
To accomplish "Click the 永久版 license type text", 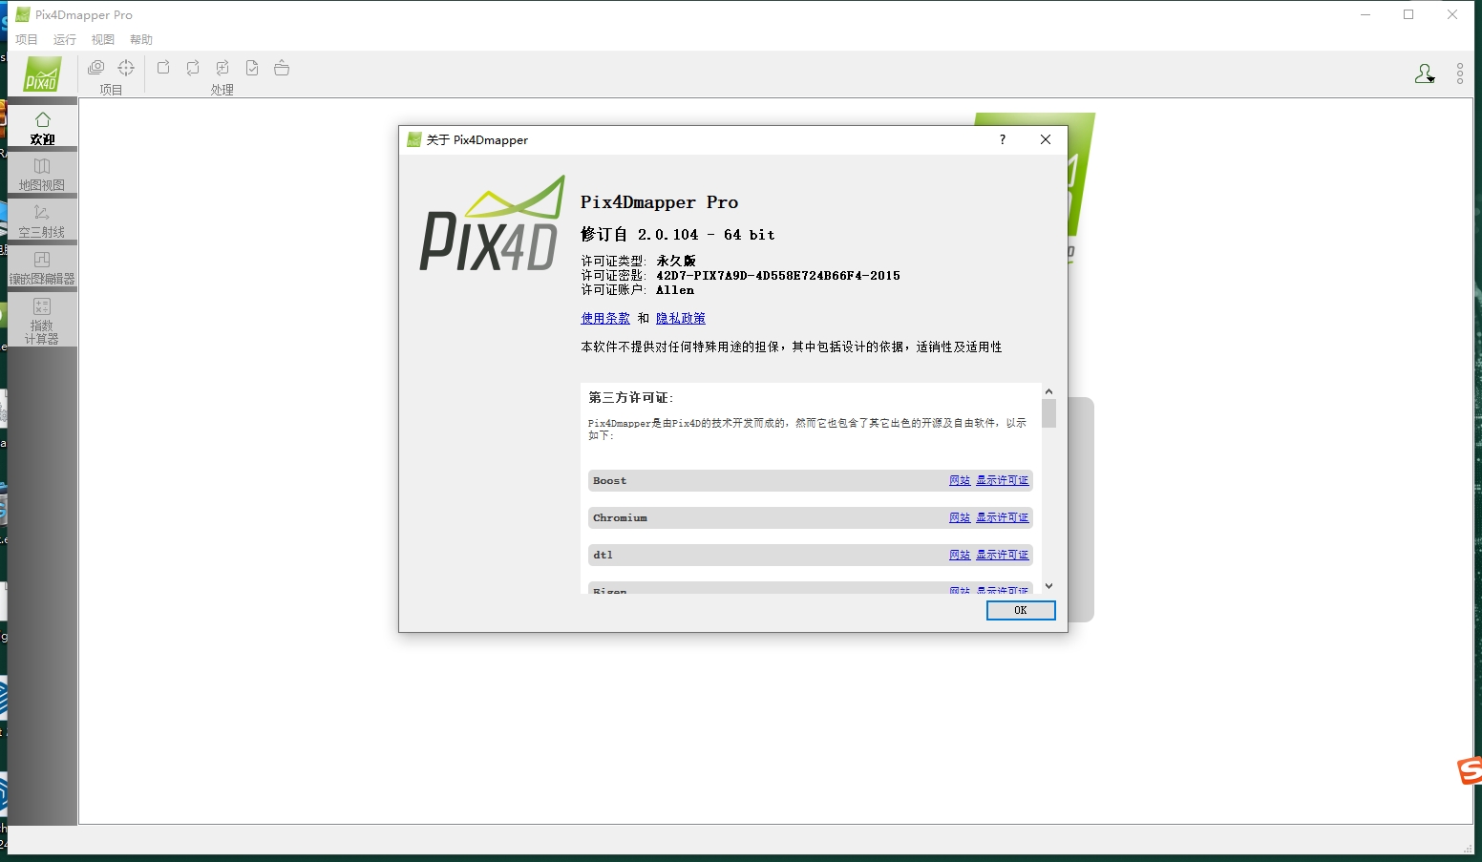I will coord(676,261).
